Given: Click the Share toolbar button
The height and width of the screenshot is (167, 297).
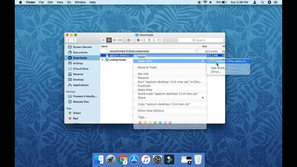Looking at the screenshot, I should [149, 40].
